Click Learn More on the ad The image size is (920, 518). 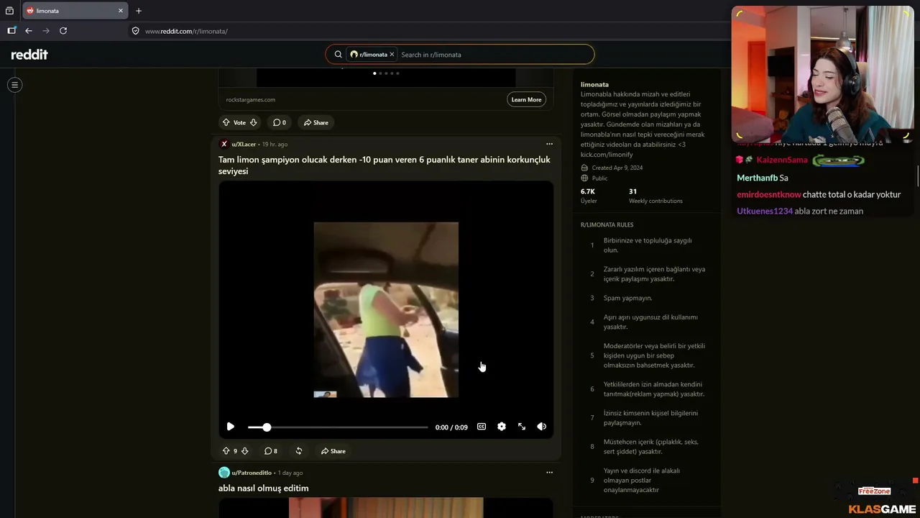[x=526, y=99]
